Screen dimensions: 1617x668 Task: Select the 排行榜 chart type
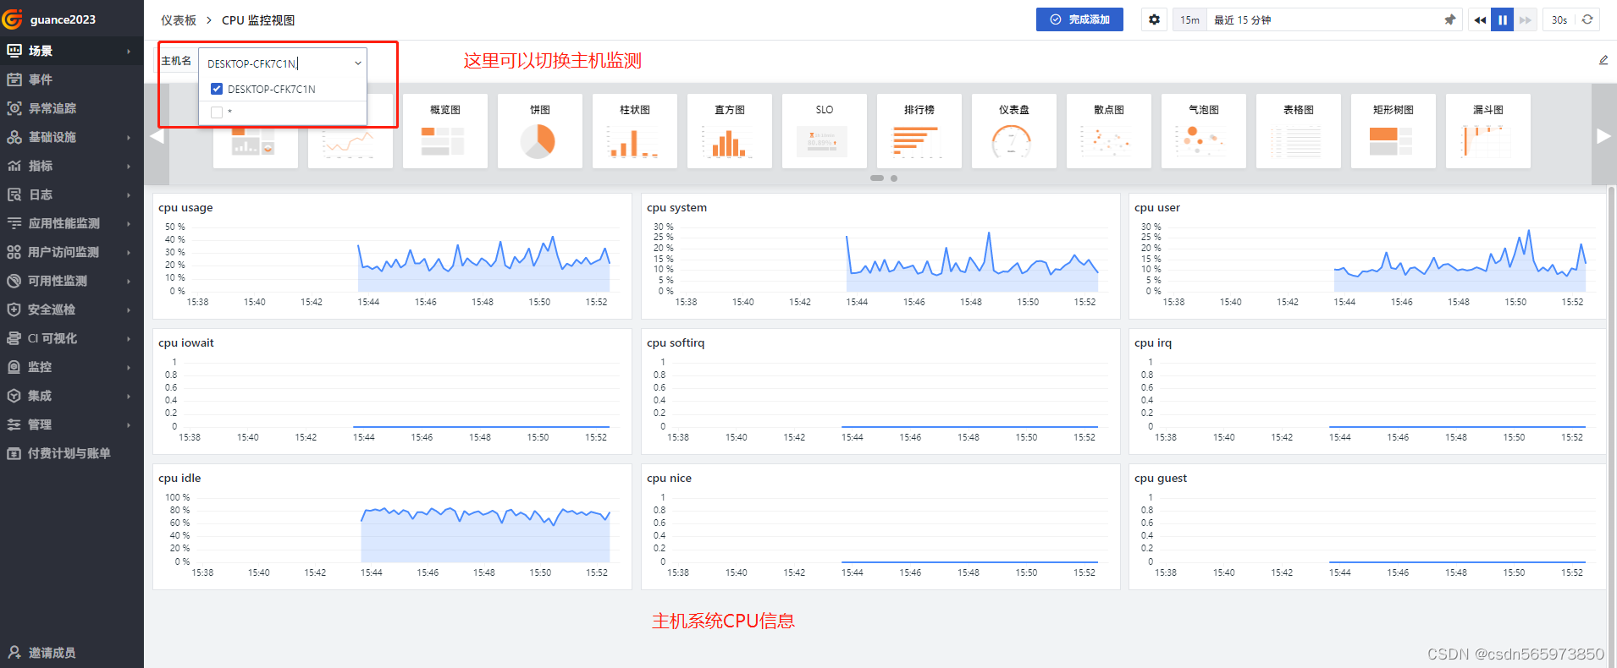(919, 131)
